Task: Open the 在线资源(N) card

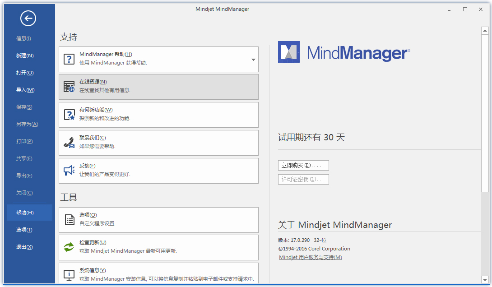Action: coord(158,87)
